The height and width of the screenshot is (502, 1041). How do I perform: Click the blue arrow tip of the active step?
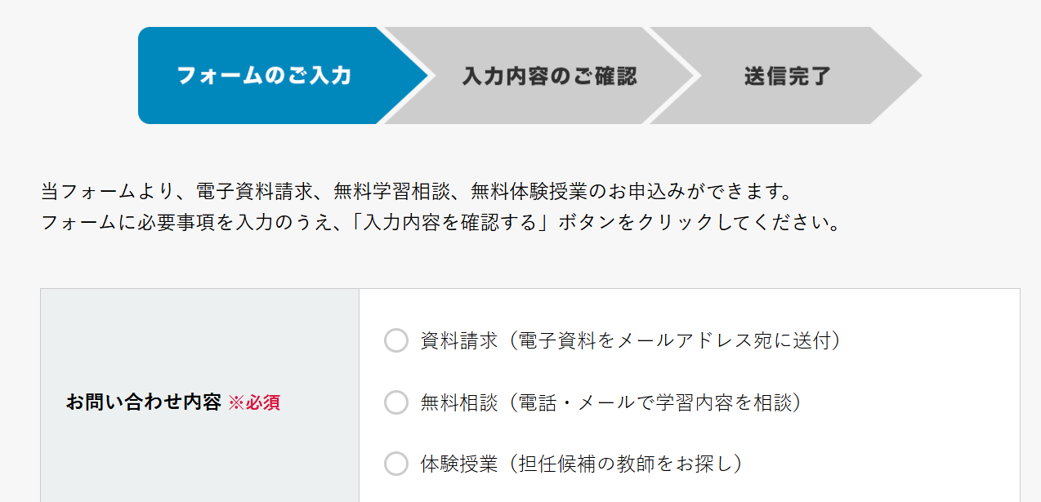pos(411,76)
